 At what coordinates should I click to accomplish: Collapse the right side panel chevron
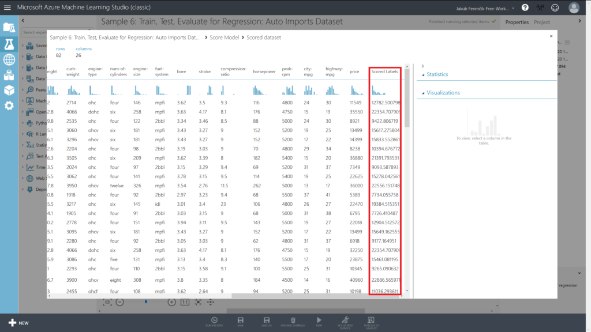coord(423,66)
